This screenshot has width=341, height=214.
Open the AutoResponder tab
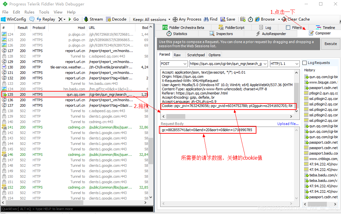(x=271, y=34)
